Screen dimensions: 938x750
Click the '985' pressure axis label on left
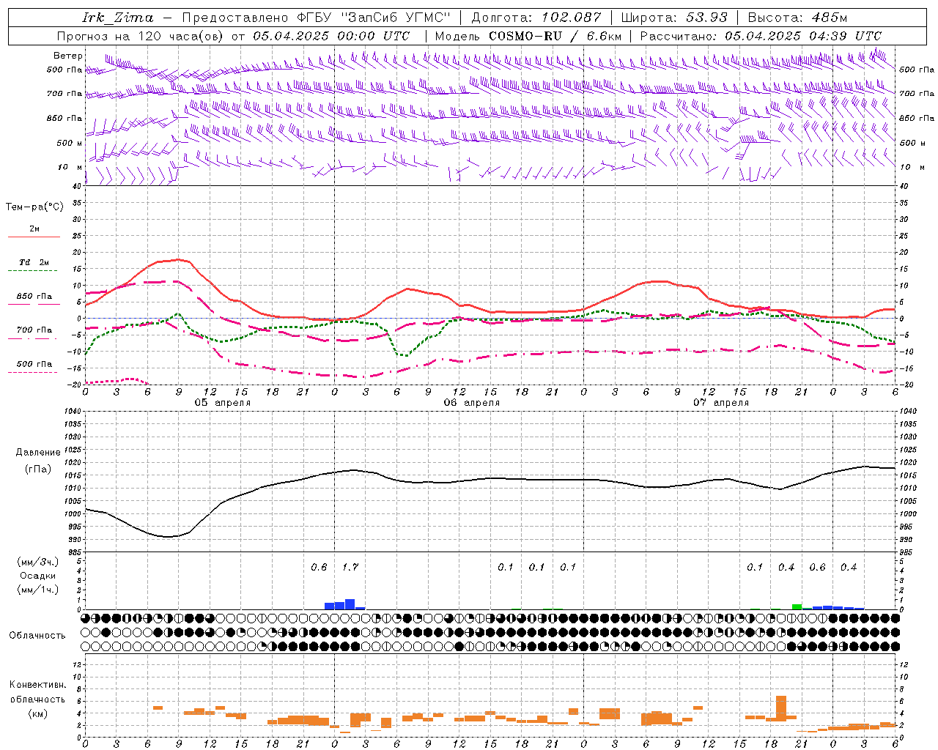[73, 553]
